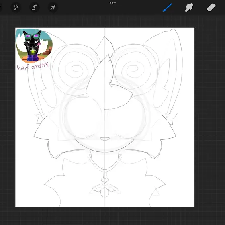225x225 pixels.
Task: Switch to the Smudge tool
Action: click(189, 8)
